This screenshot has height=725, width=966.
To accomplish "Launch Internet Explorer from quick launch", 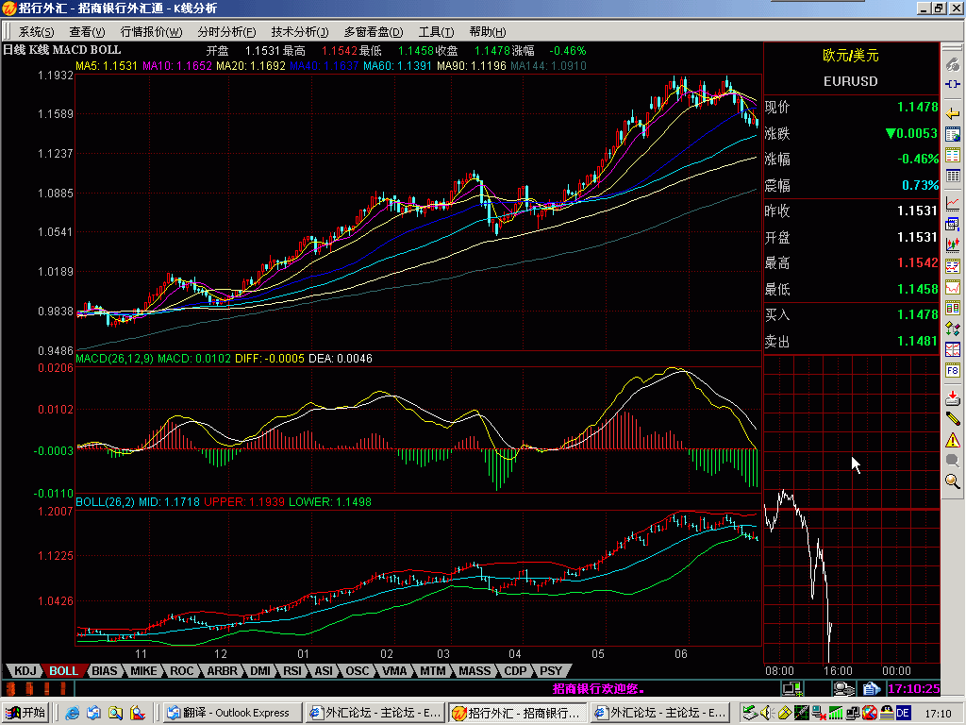I will coord(72,713).
